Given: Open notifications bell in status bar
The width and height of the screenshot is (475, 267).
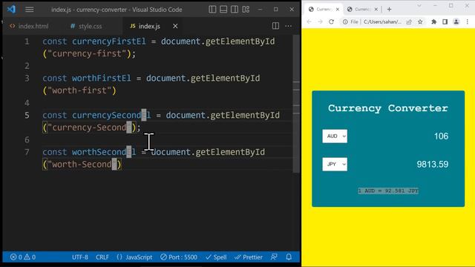Looking at the screenshot, I should [x=289, y=257].
